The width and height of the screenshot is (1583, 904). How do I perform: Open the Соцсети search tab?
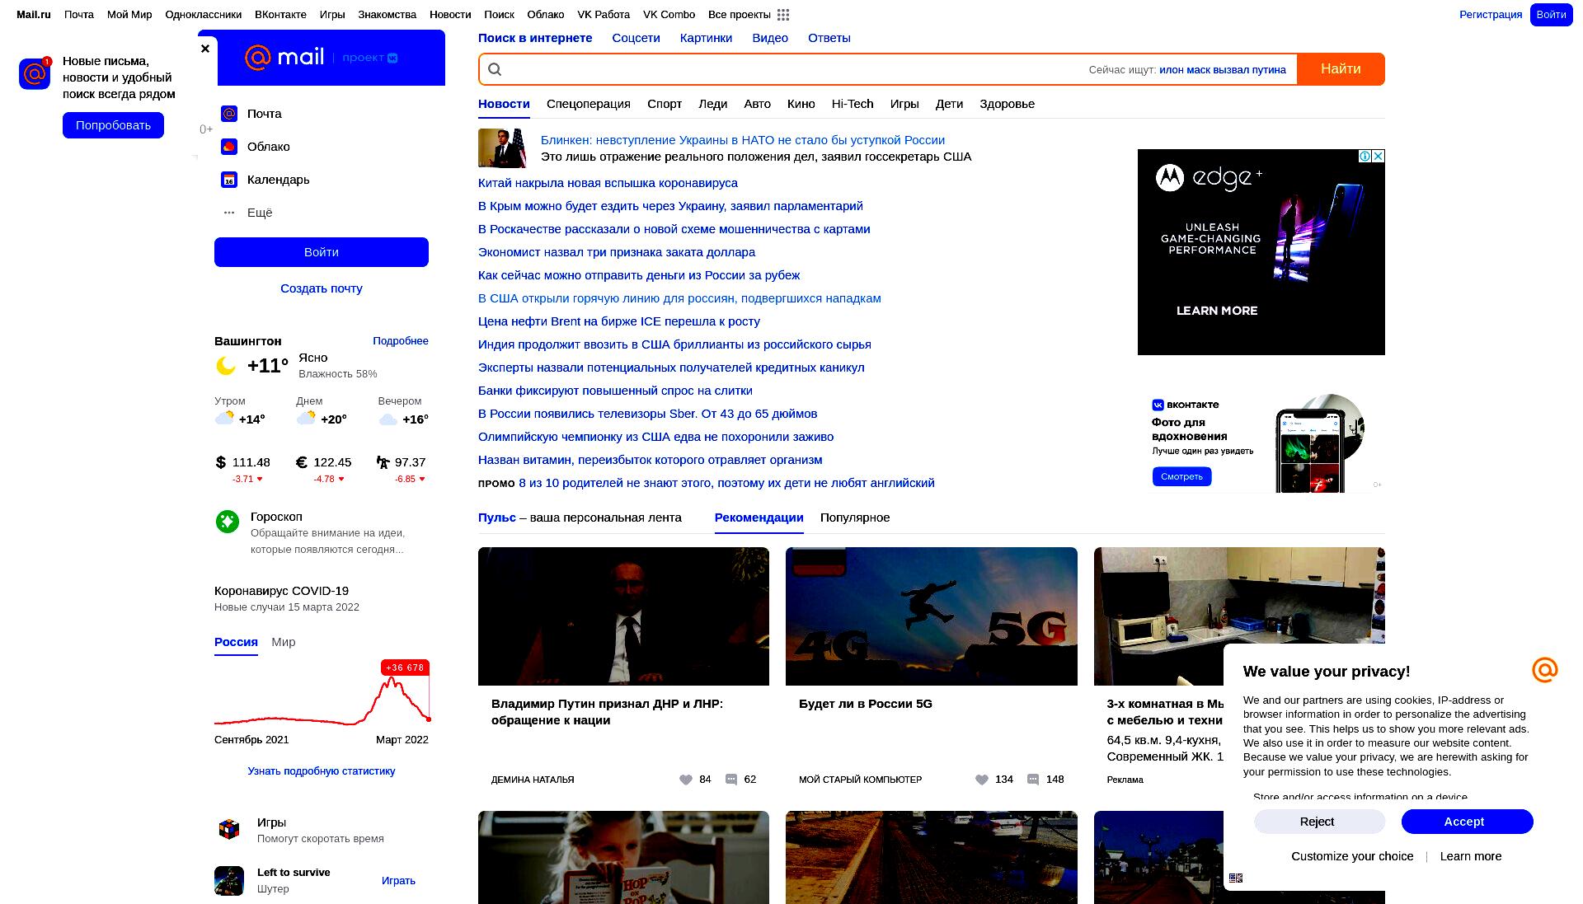click(636, 38)
